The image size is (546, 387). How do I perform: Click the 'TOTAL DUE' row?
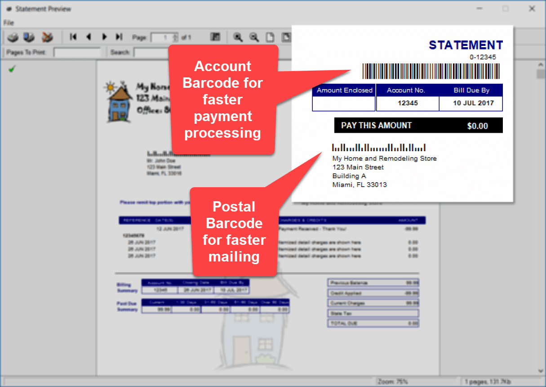point(373,324)
